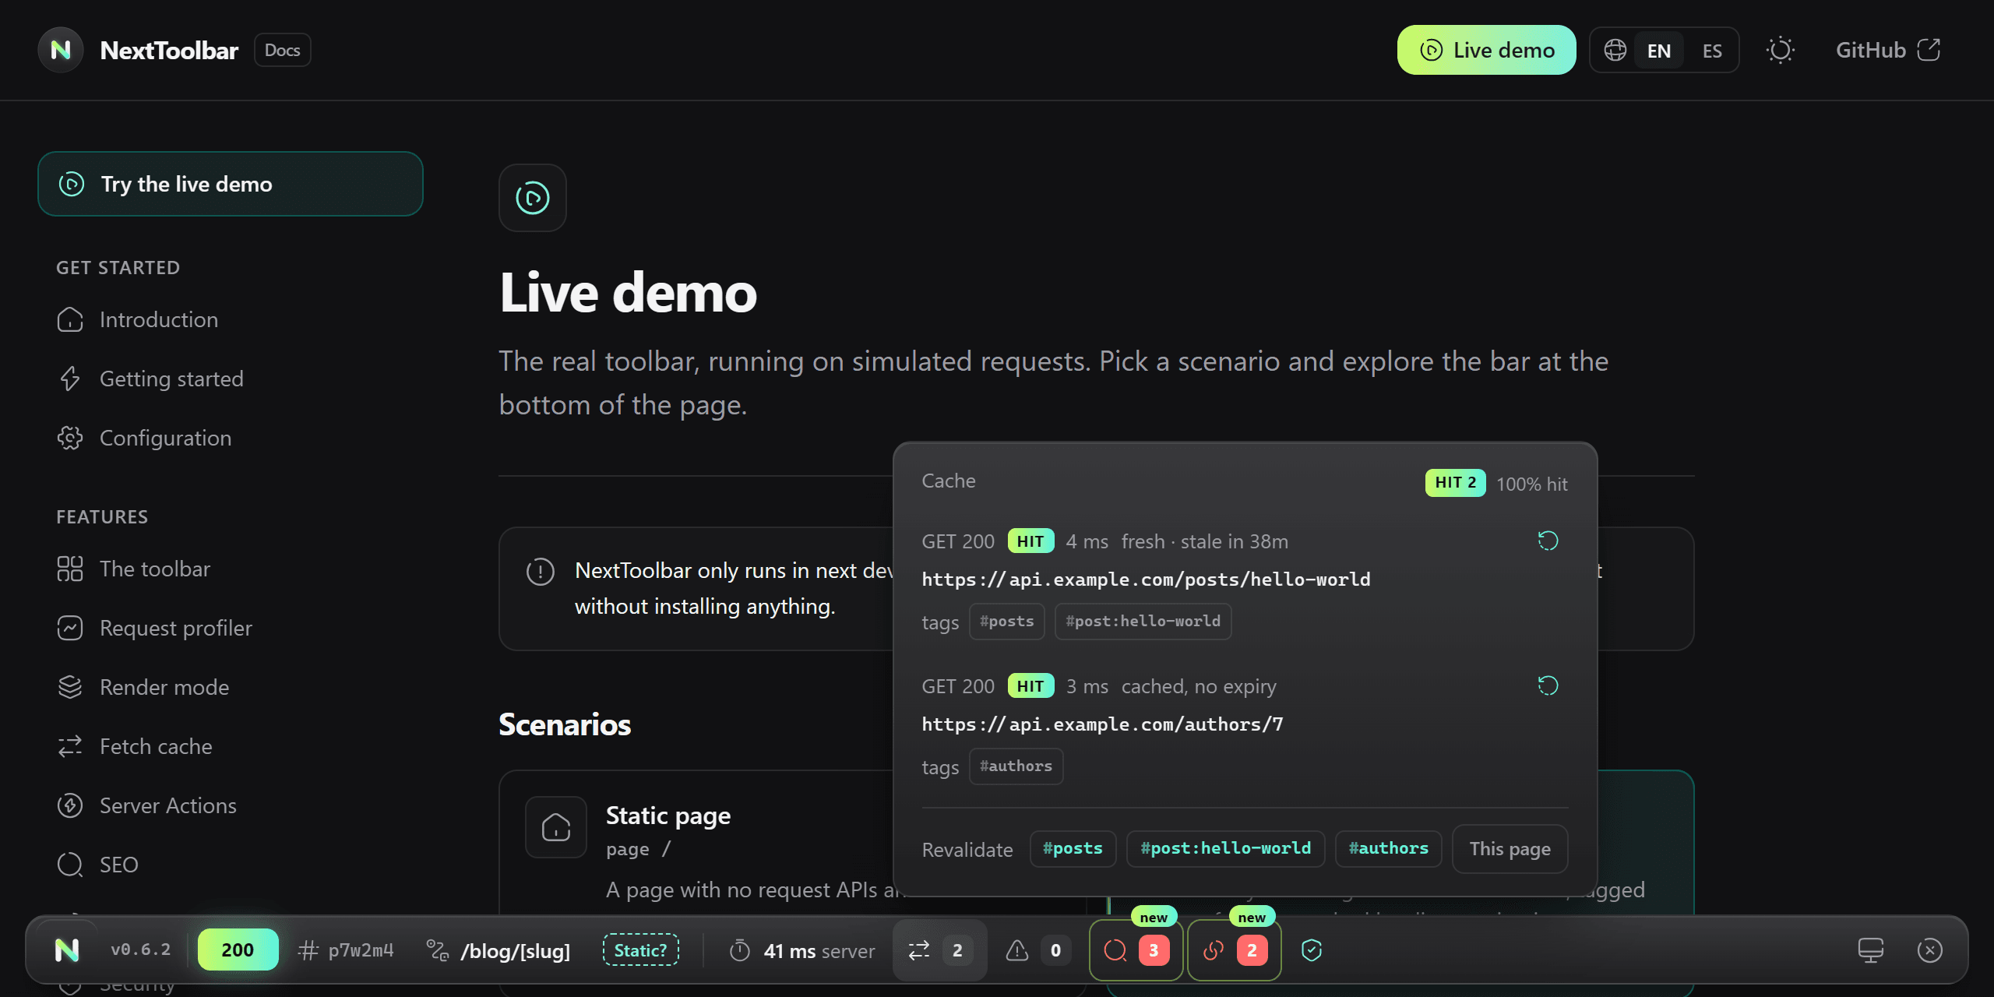Image resolution: width=1994 pixels, height=997 pixels.
Task: Open the GitHub external link
Action: point(1888,50)
